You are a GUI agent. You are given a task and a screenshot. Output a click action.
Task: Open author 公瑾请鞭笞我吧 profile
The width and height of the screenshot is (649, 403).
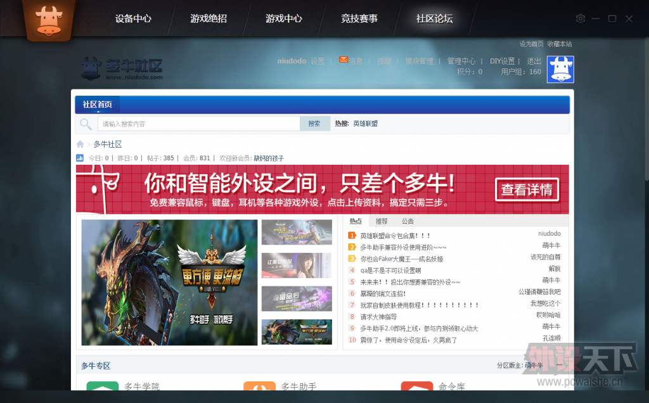pos(540,291)
